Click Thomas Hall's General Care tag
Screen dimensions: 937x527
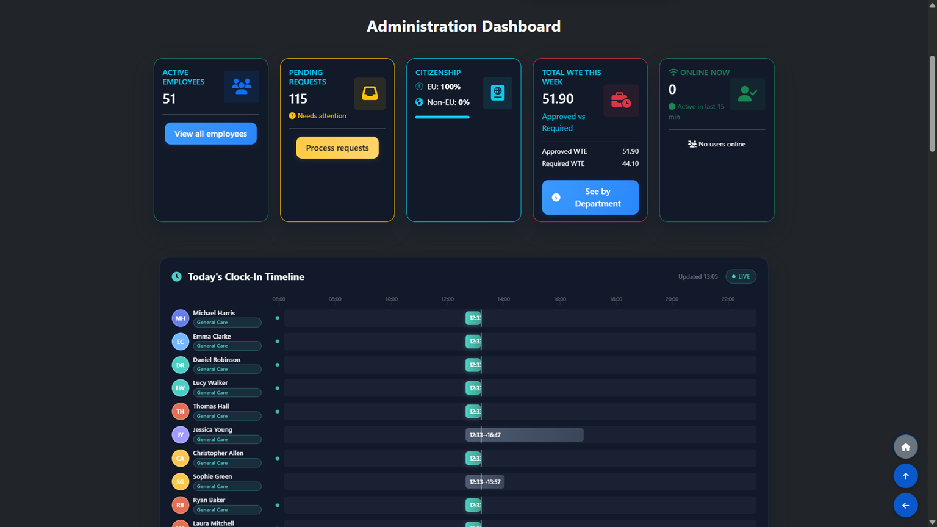[227, 416]
